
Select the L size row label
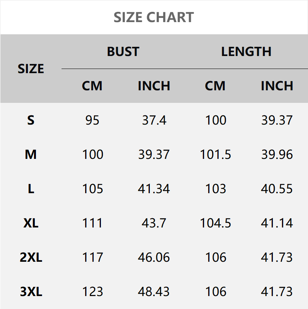tap(31, 189)
